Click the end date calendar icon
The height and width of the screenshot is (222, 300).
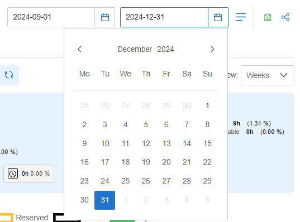[218, 17]
